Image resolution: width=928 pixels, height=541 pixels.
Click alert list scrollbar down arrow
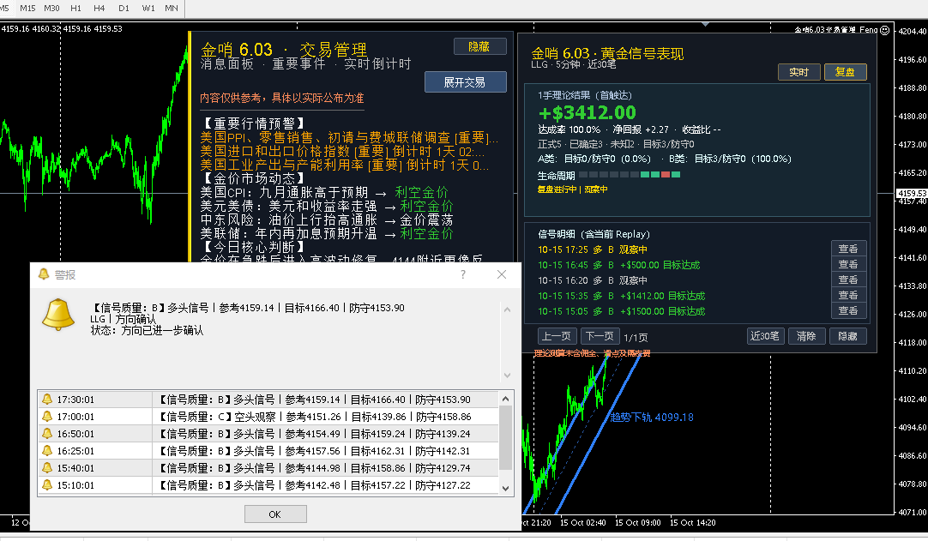(505, 489)
